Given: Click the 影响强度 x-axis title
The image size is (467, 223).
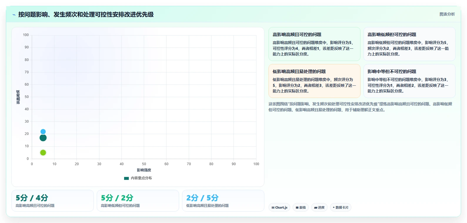Looking at the screenshot, I should [144, 170].
